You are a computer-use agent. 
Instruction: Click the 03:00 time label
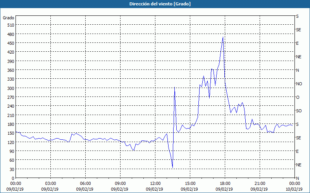(51, 184)
